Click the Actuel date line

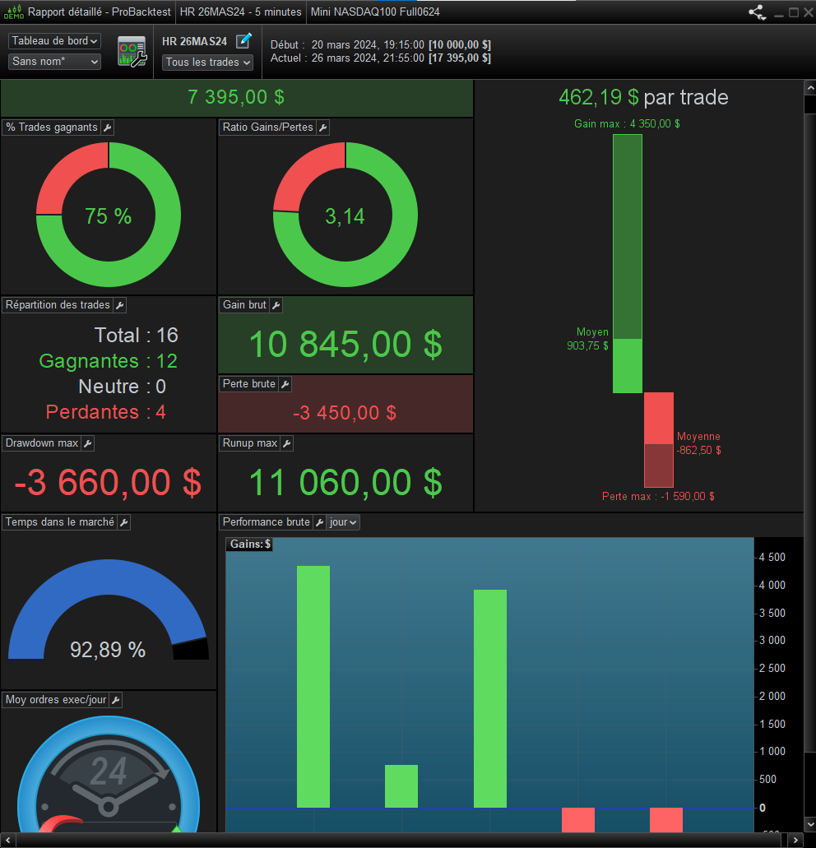tap(381, 58)
